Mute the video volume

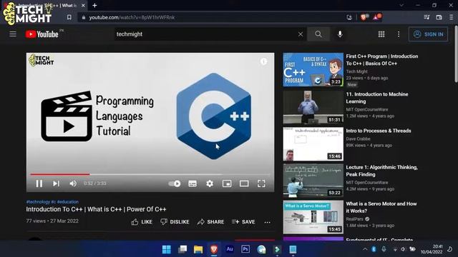click(73, 183)
